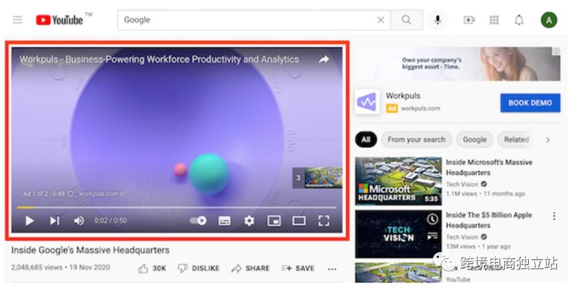Open the YouTube apps grid

coord(494,20)
